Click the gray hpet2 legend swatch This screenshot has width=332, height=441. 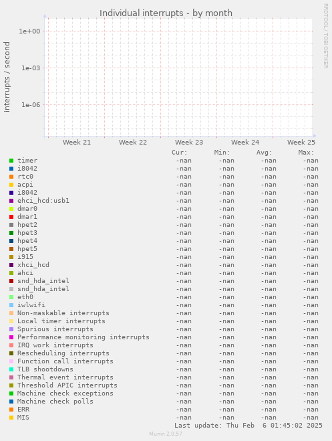[11, 225]
